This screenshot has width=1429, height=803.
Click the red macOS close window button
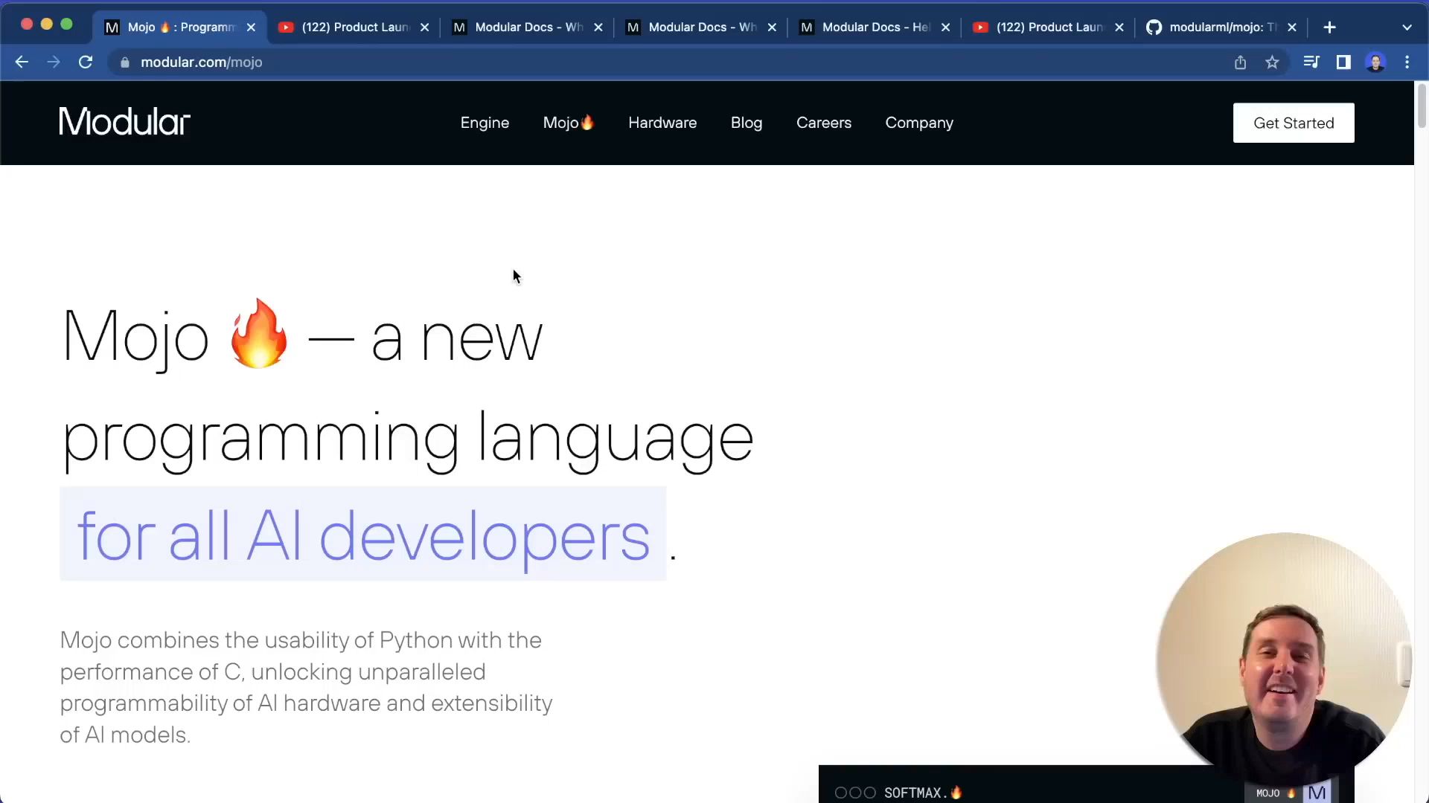27,24
